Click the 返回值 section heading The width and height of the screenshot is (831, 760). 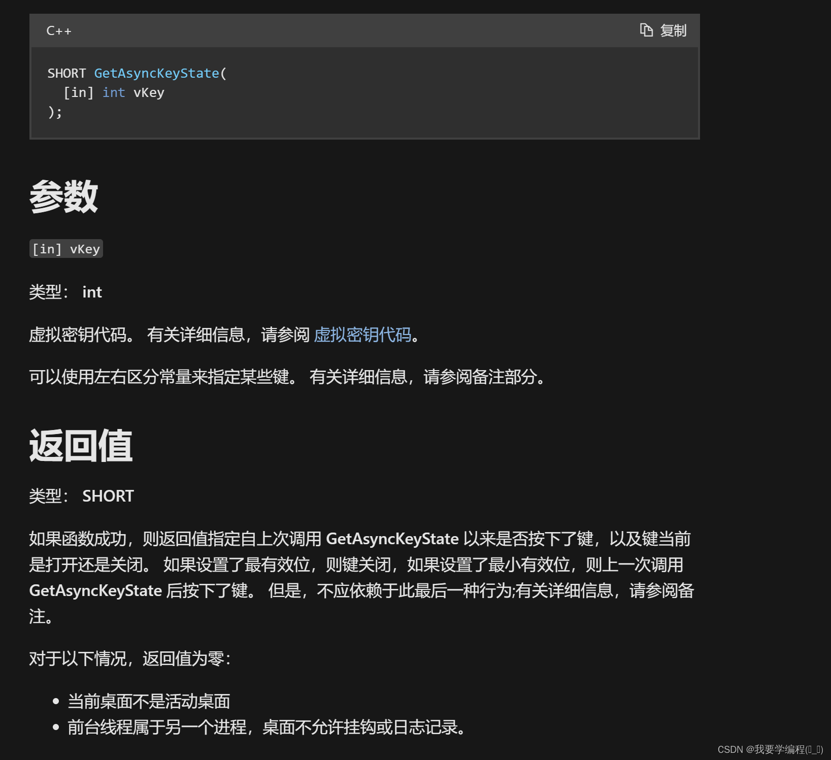tap(81, 446)
